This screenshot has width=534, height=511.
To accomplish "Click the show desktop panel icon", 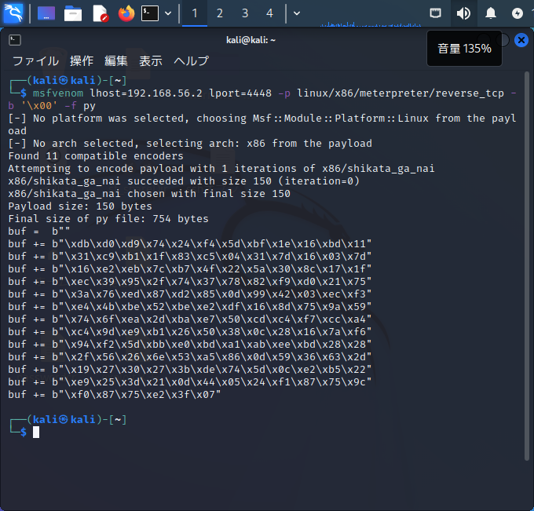I will pyautogui.click(x=46, y=13).
